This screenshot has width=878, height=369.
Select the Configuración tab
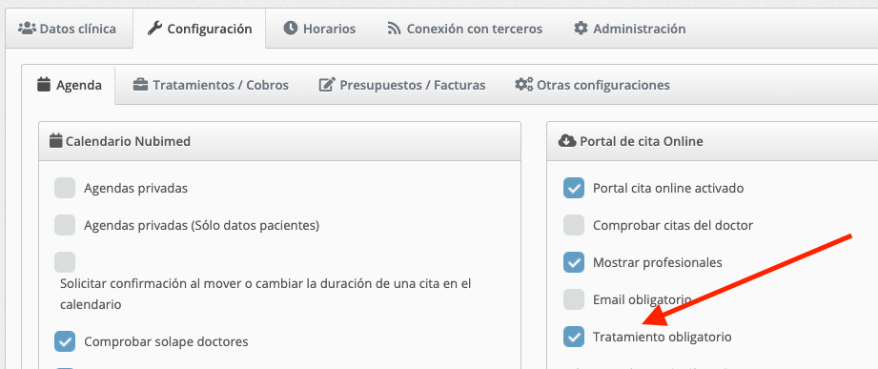[x=199, y=29]
